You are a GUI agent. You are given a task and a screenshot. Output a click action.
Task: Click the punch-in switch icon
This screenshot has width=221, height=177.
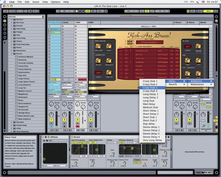tap(142, 11)
